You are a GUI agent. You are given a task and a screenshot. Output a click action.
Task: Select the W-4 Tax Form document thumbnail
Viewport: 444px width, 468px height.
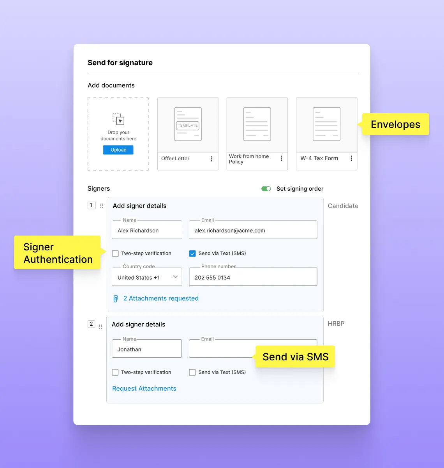(326, 125)
